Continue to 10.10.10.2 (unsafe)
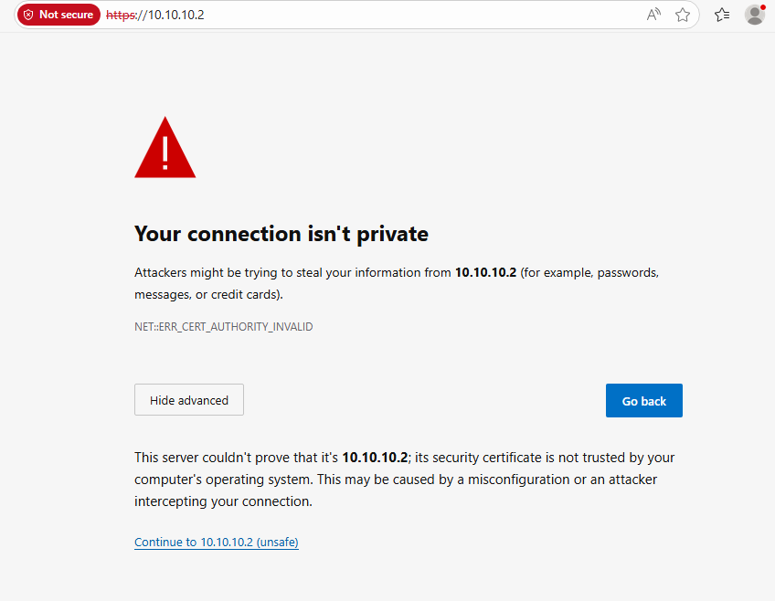The image size is (775, 601). [216, 542]
